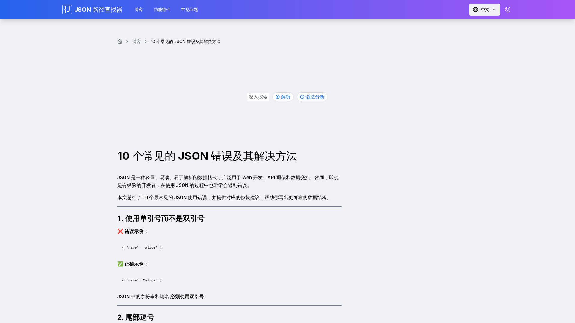Screen dimensions: 575x323
Task: Click the 博客 breadcrumb link
Action: [137, 42]
